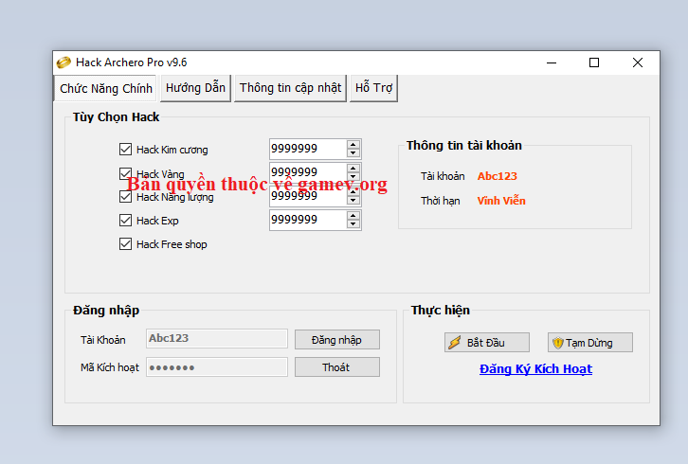
Task: Toggle the Hack Kim cương checkbox
Action: tap(125, 149)
